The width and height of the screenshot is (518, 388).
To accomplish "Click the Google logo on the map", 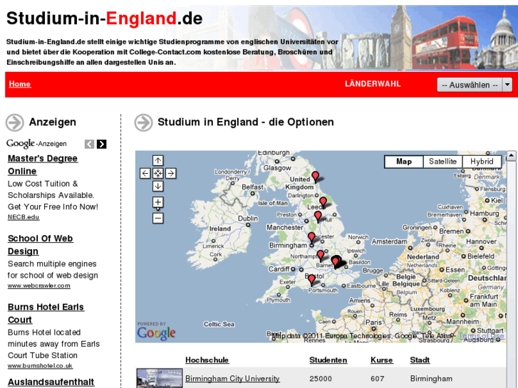I will [156, 333].
